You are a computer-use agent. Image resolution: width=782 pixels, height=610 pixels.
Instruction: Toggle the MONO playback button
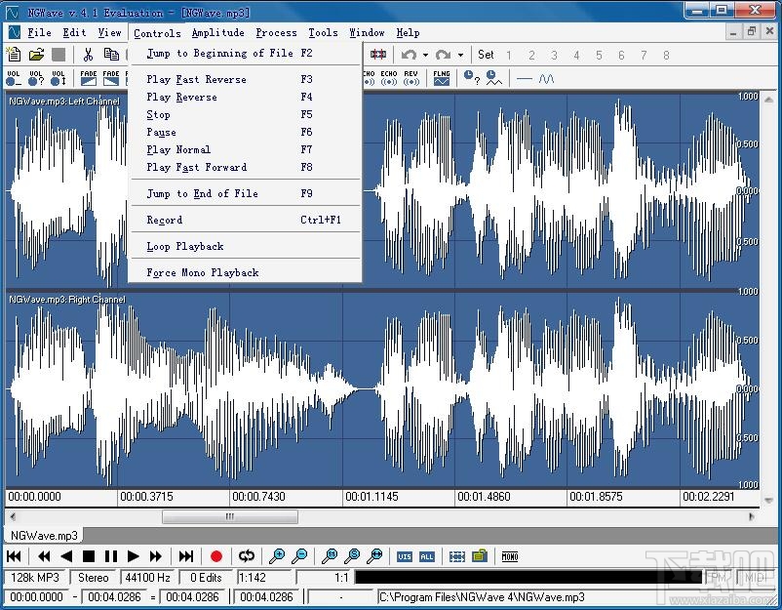tap(509, 555)
